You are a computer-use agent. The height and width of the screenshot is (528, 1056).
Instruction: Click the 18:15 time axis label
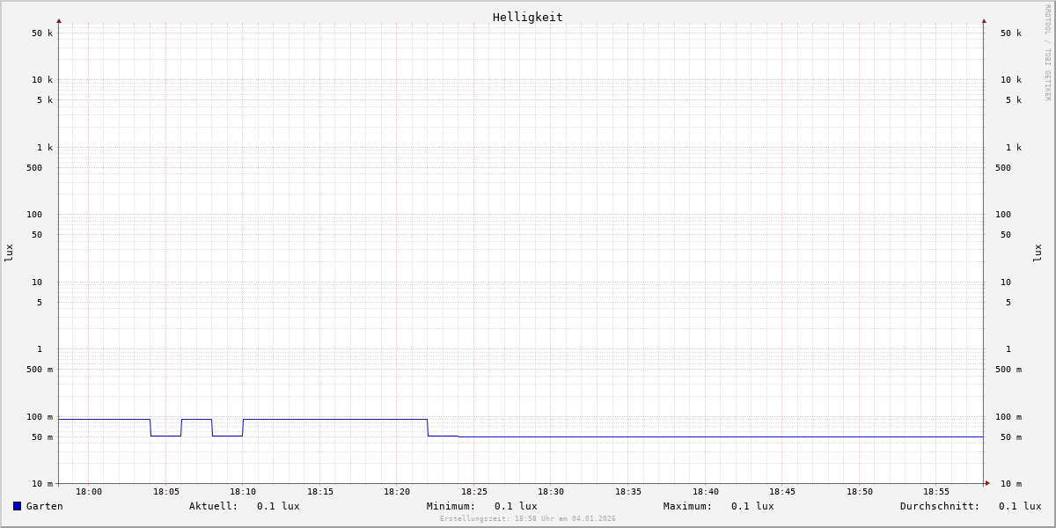pyautogui.click(x=320, y=492)
